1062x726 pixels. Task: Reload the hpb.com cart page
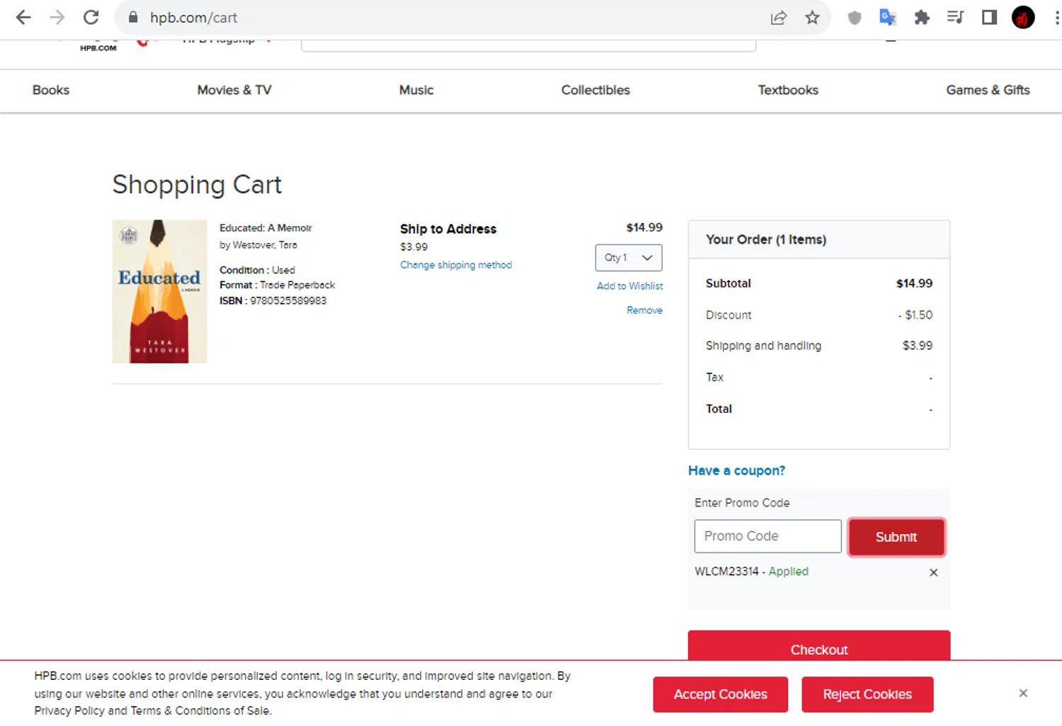point(91,18)
